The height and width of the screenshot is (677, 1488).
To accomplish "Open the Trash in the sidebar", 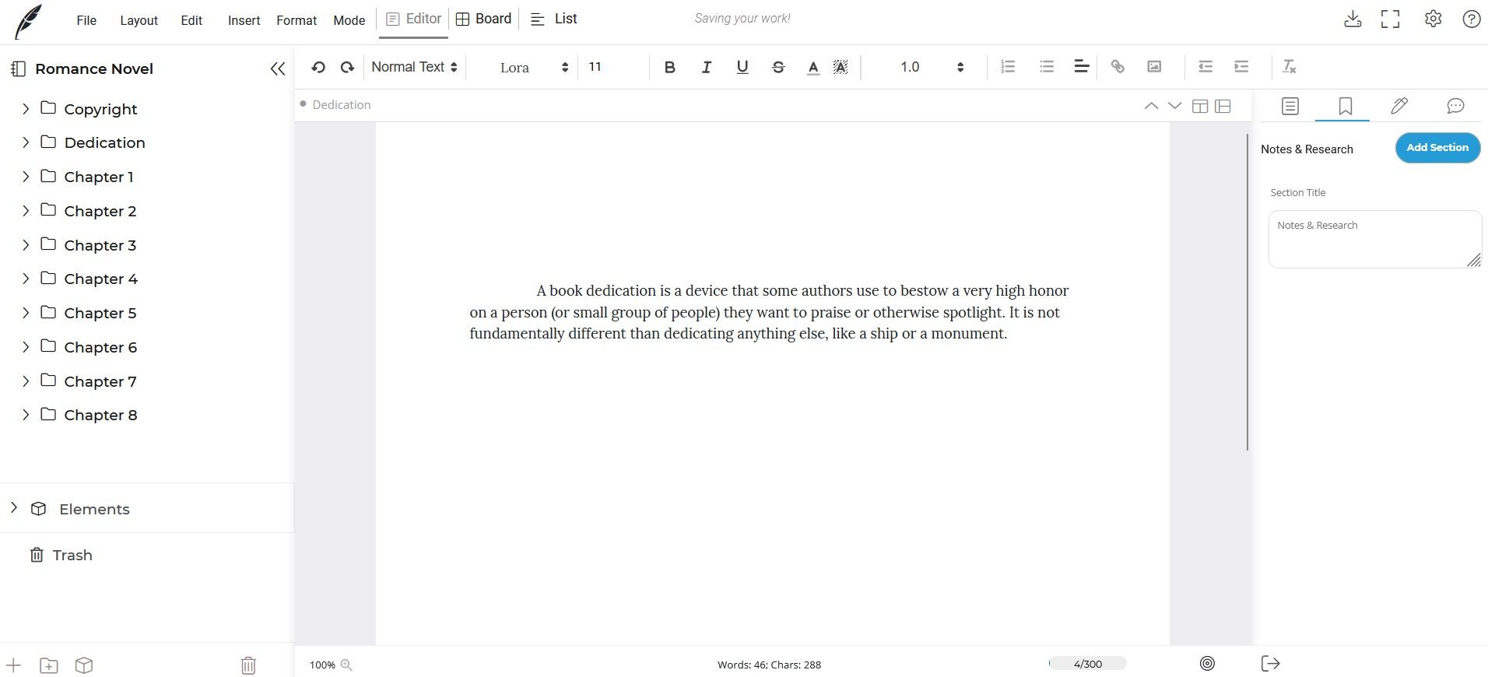I will pyautogui.click(x=72, y=555).
